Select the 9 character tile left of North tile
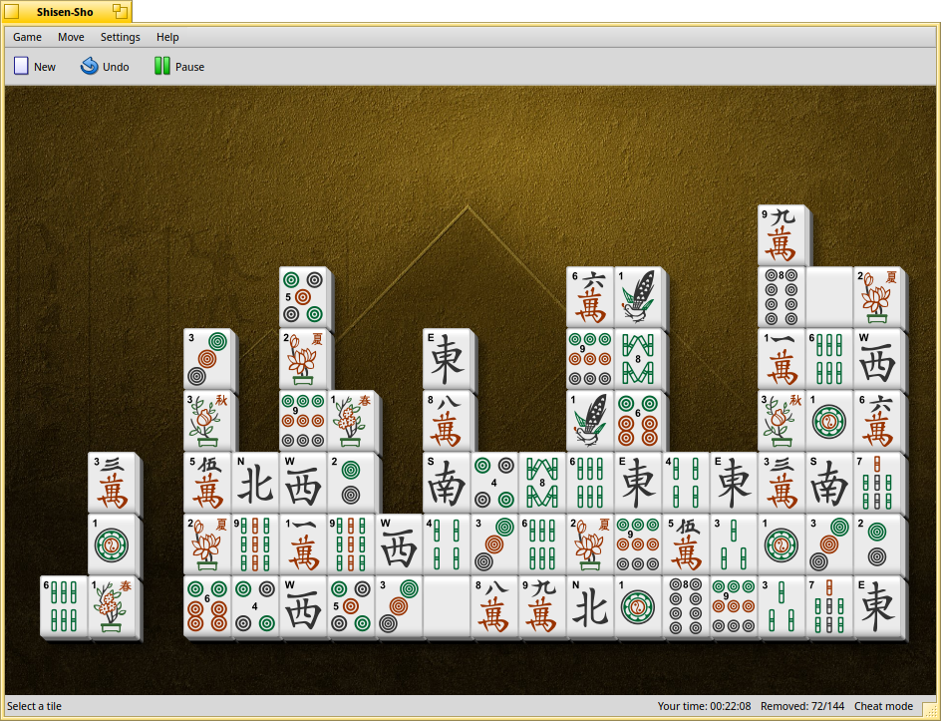The width and height of the screenshot is (941, 721). pyautogui.click(x=542, y=606)
